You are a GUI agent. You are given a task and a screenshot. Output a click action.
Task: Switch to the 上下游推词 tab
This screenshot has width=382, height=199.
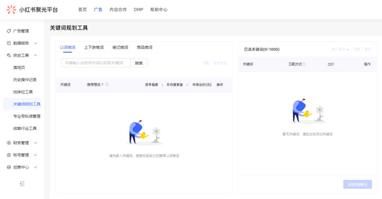[x=94, y=47]
